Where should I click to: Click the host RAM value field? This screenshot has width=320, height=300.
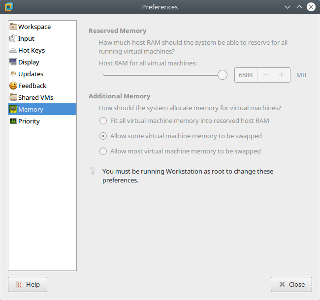coord(246,75)
